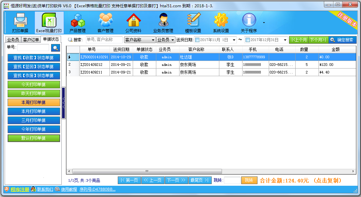This screenshot has height=197, width=361.
Task: Go to 下一页 >> next page
Action: coord(177,180)
